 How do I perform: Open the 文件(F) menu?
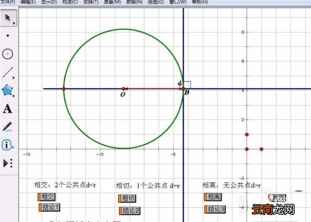(8, 2)
